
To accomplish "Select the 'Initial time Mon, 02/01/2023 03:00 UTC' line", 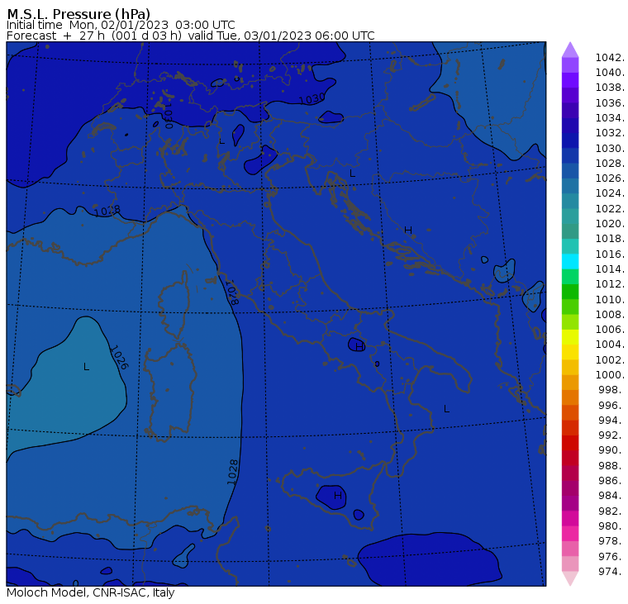I will point(121,25).
